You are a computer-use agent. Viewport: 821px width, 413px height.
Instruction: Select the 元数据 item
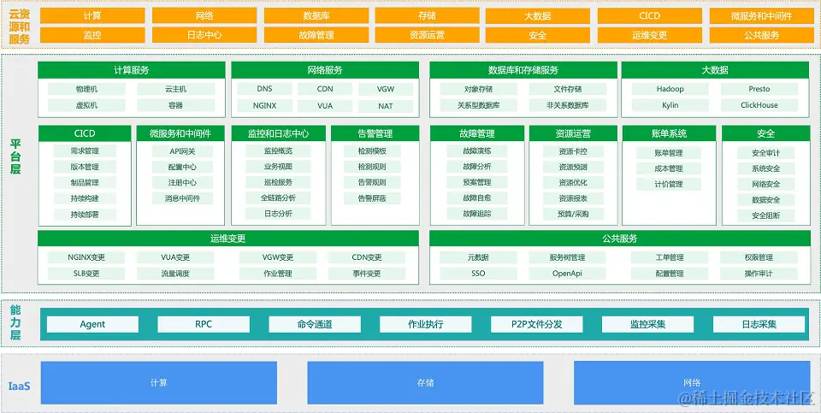[479, 257]
